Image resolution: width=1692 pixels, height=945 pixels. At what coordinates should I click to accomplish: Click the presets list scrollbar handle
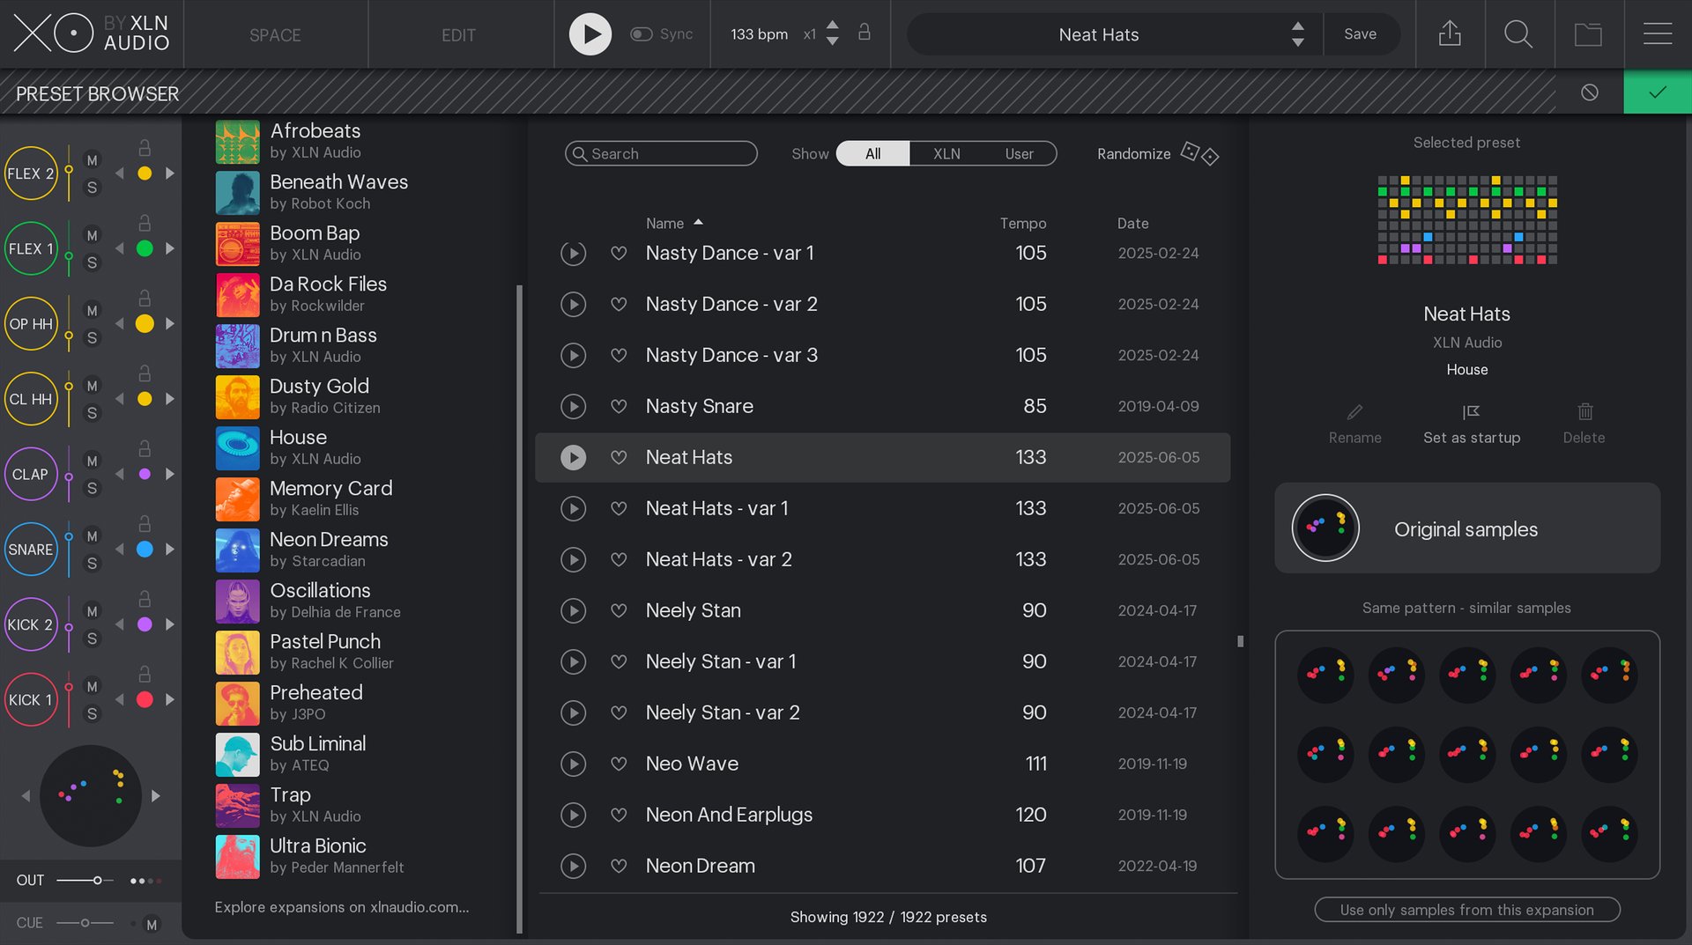pyautogui.click(x=1240, y=641)
